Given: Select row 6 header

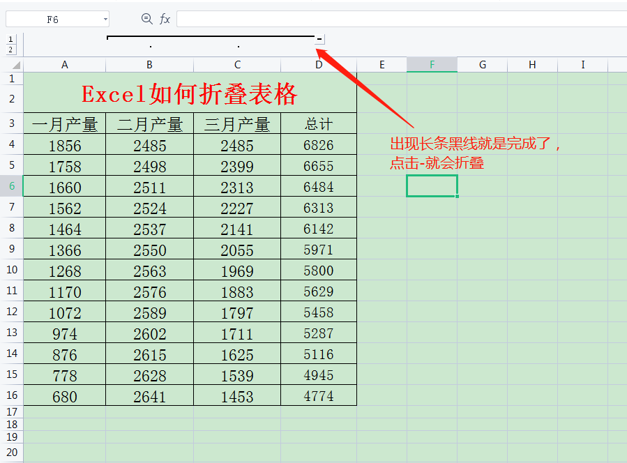Looking at the screenshot, I should point(12,186).
